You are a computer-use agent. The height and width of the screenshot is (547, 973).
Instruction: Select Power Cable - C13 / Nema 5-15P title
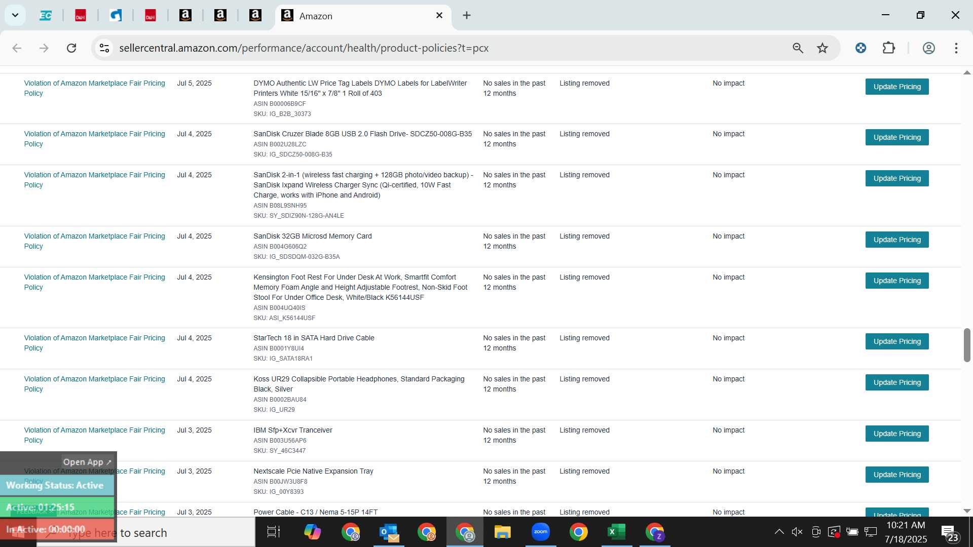point(315,512)
